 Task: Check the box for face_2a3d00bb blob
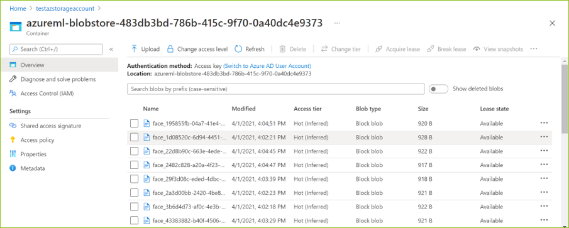pos(135,192)
